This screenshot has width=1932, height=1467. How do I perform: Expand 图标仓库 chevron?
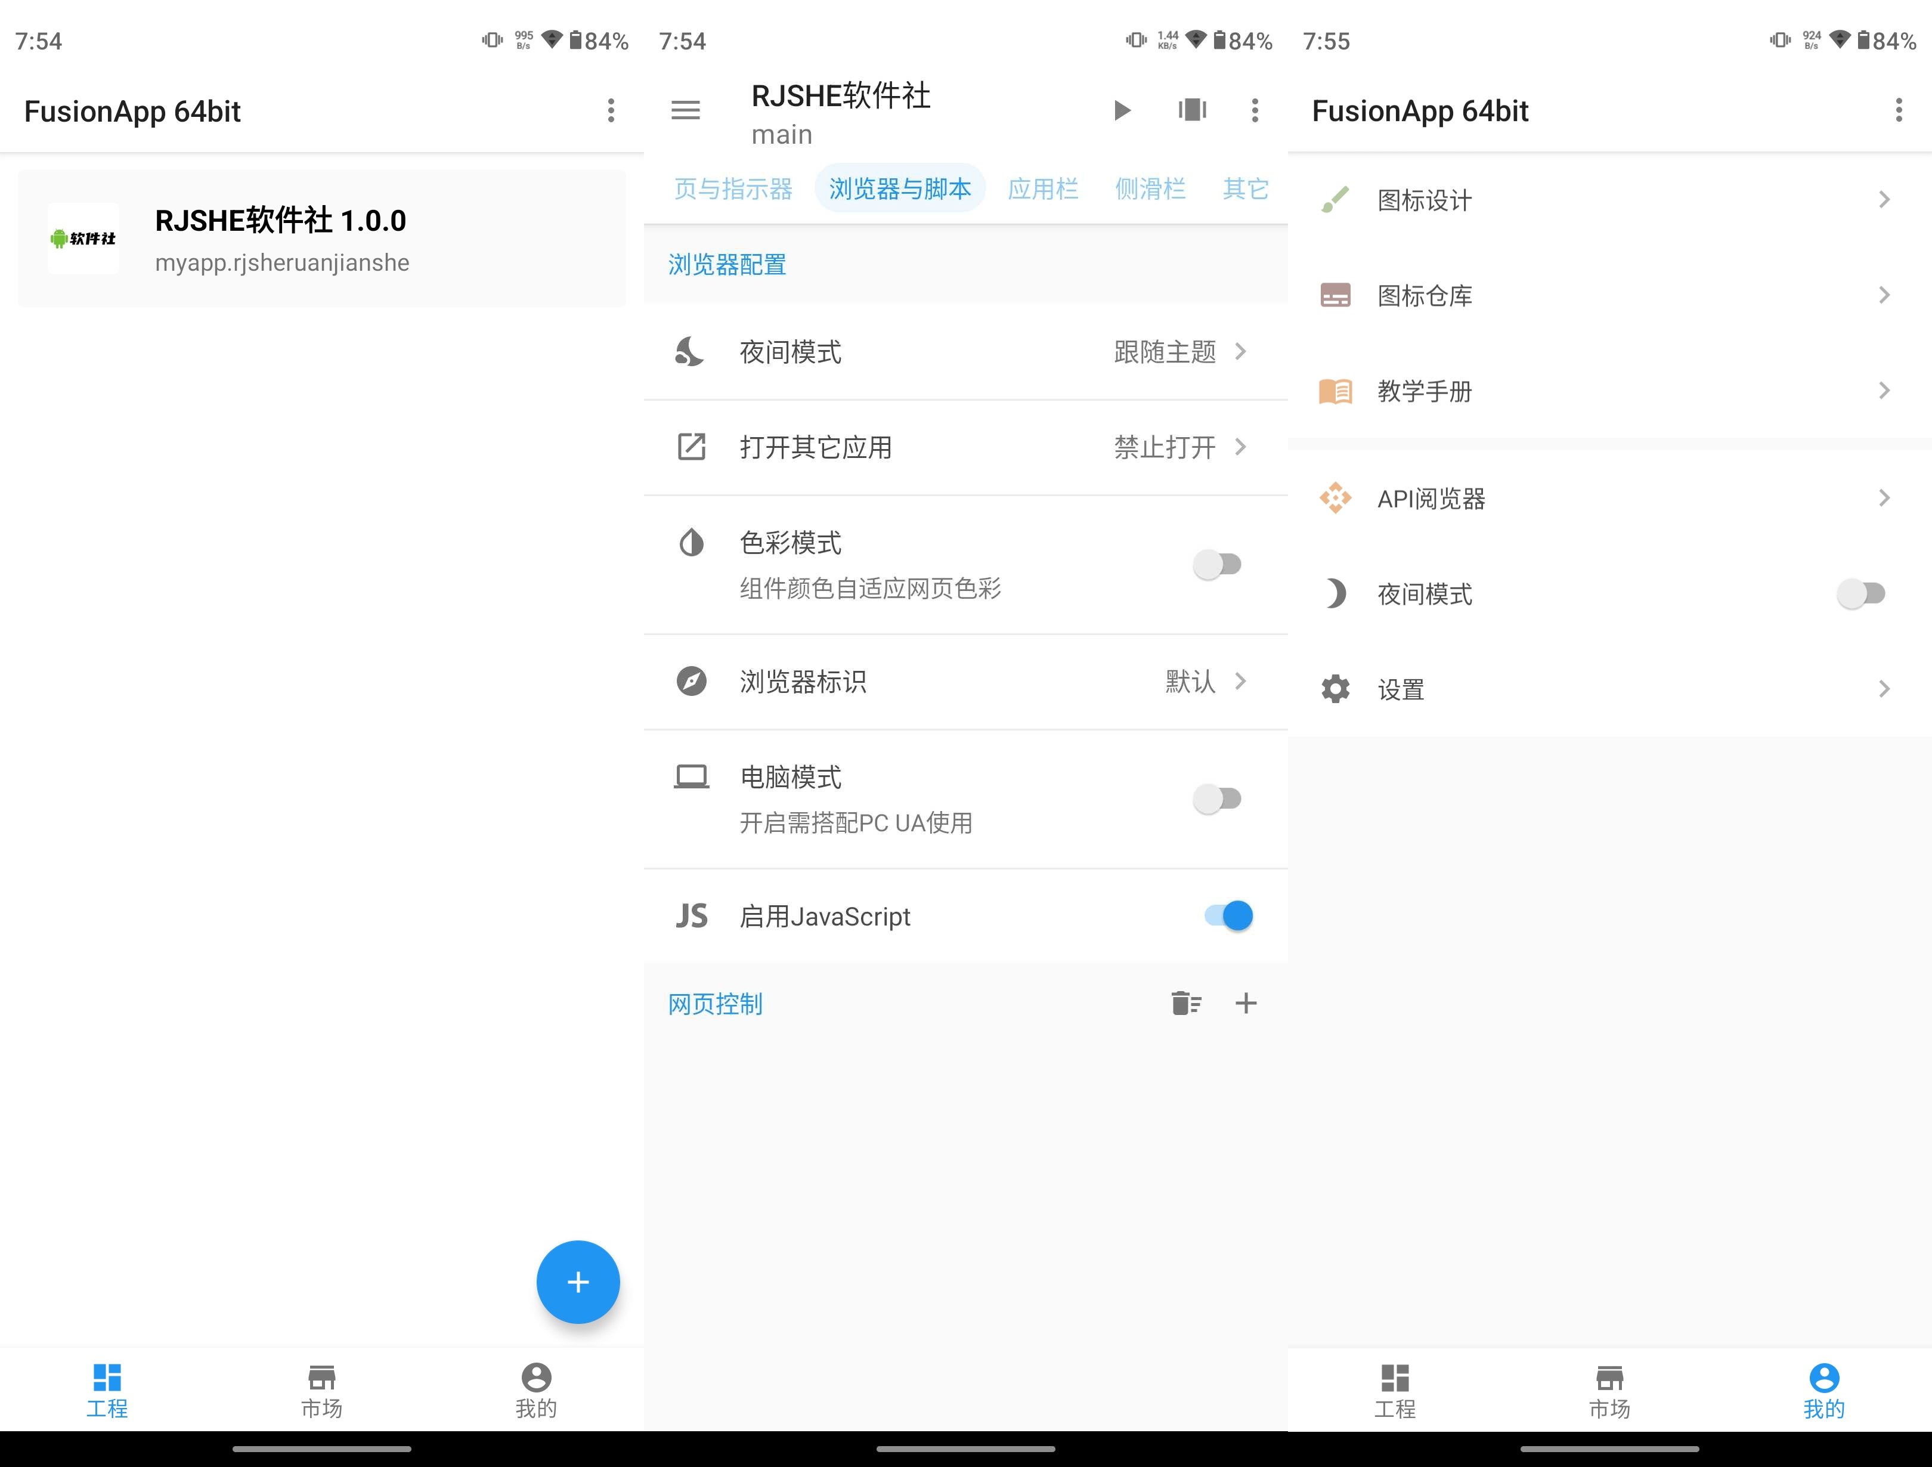[1884, 295]
